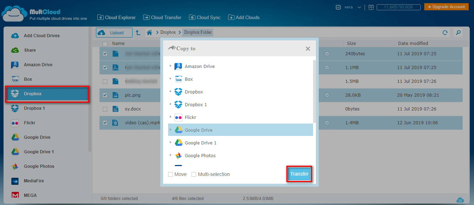Toggle select-all checkbox in Name header
474x205 pixels.
point(105,44)
